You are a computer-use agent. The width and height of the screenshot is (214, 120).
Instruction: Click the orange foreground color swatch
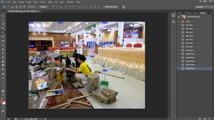pos(2,101)
